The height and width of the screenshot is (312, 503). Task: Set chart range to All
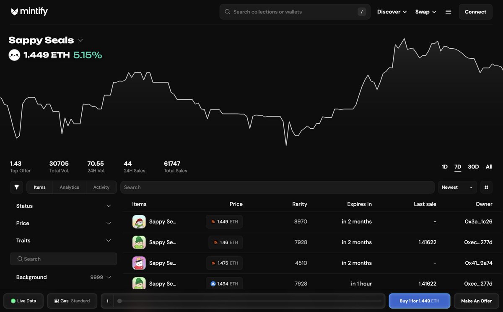coord(489,167)
